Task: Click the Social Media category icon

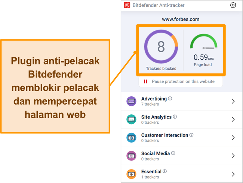Action: click(x=132, y=156)
